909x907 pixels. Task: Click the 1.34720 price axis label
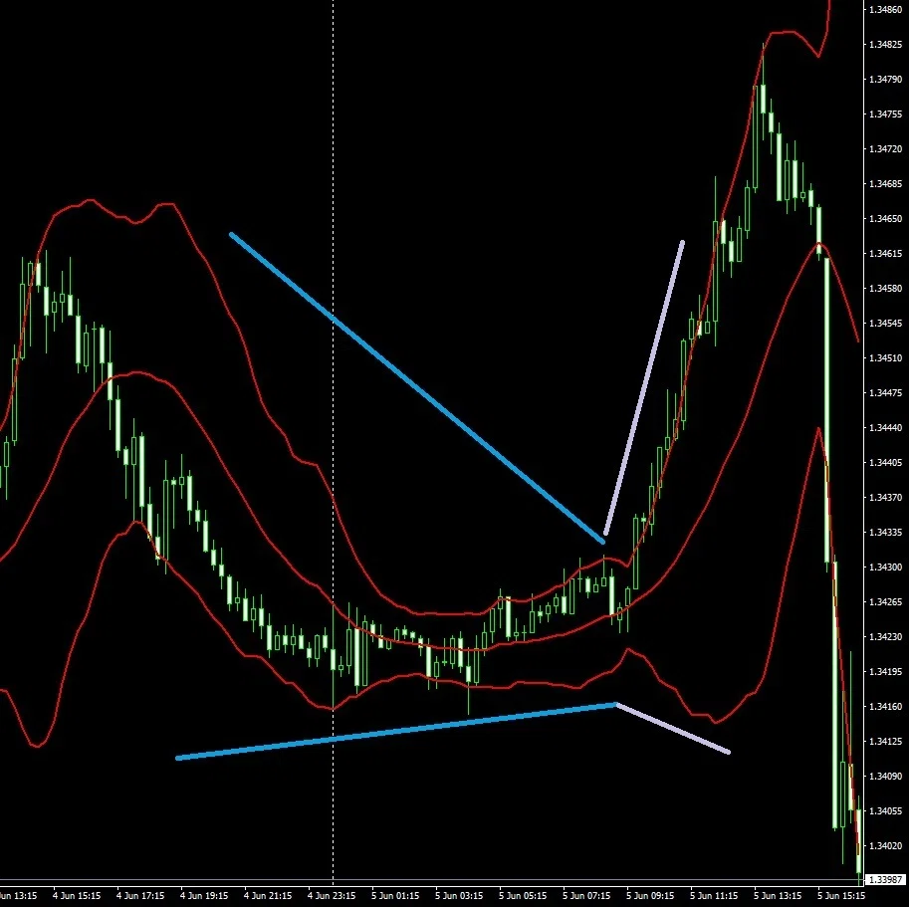point(885,149)
